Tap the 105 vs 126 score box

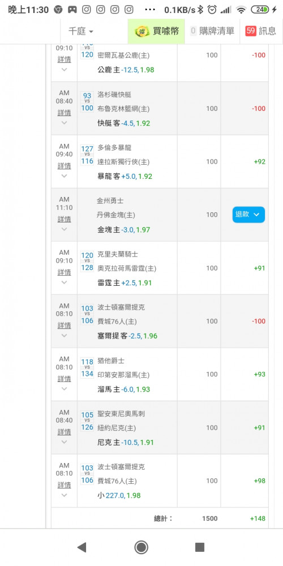[x=87, y=421]
